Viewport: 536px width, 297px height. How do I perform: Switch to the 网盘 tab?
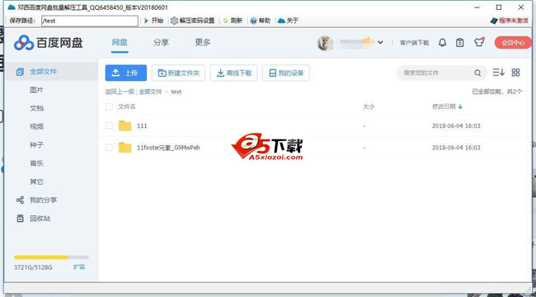coord(120,42)
